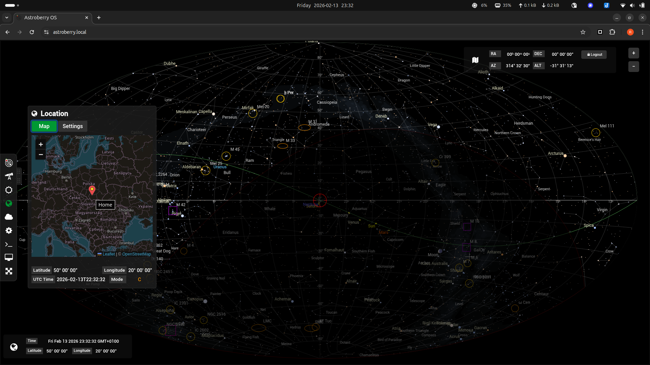
Task: Click the telescope sidebar icon
Action: [x=9, y=176]
